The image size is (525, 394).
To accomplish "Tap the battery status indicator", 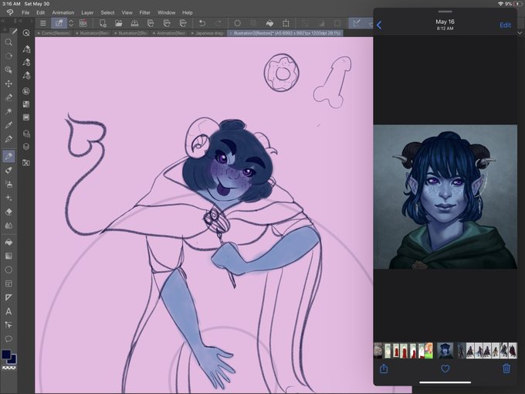I will coord(518,4).
